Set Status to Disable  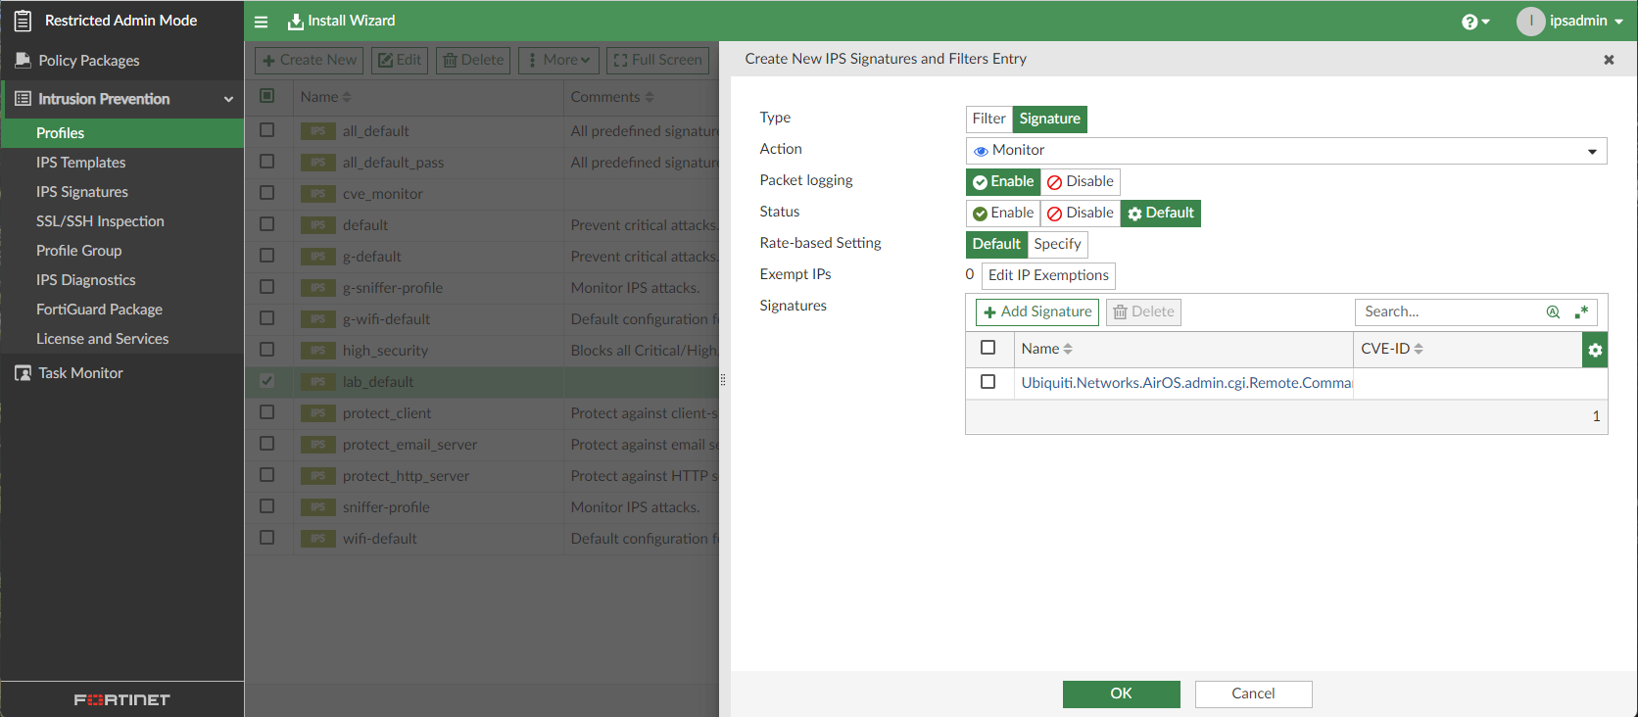pyautogui.click(x=1081, y=213)
